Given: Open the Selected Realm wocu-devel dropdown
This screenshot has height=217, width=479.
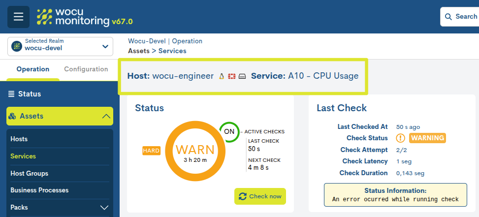Looking at the screenshot, I should click(x=61, y=46).
